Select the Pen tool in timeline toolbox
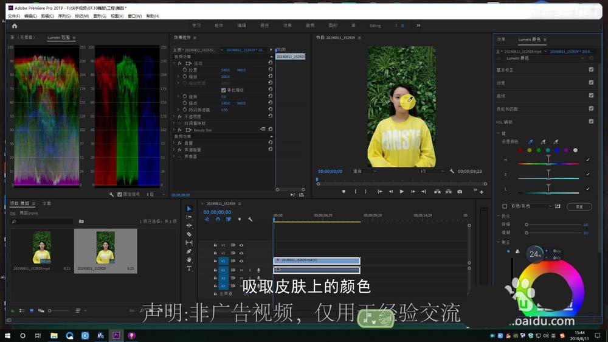This screenshot has height=342, width=608. [189, 251]
